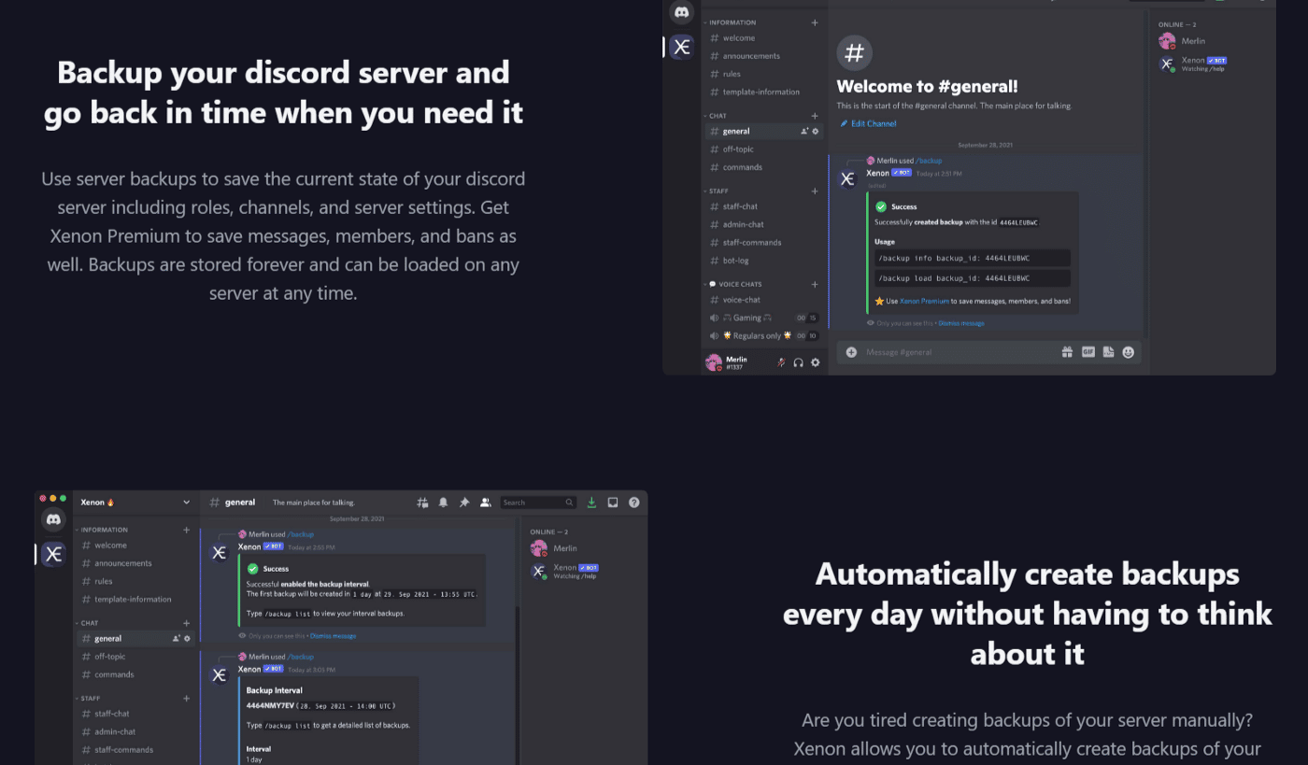Open the sticker picker in message bar

pyautogui.click(x=1108, y=352)
